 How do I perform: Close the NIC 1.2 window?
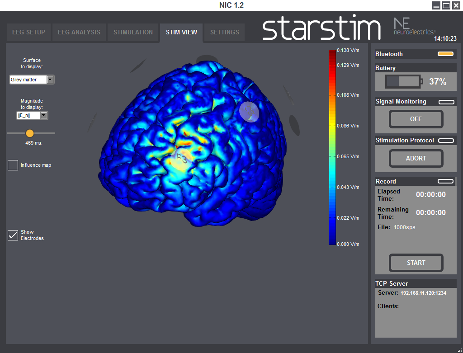click(456, 5)
